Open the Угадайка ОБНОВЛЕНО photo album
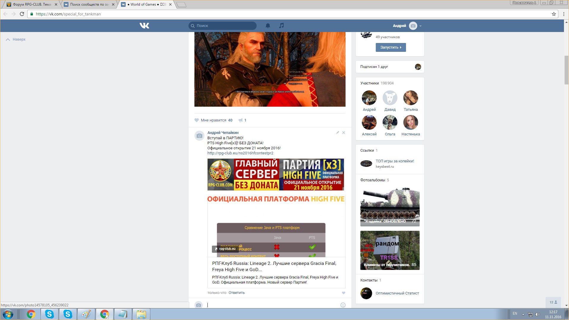Image resolution: width=569 pixels, height=320 pixels. (390, 207)
